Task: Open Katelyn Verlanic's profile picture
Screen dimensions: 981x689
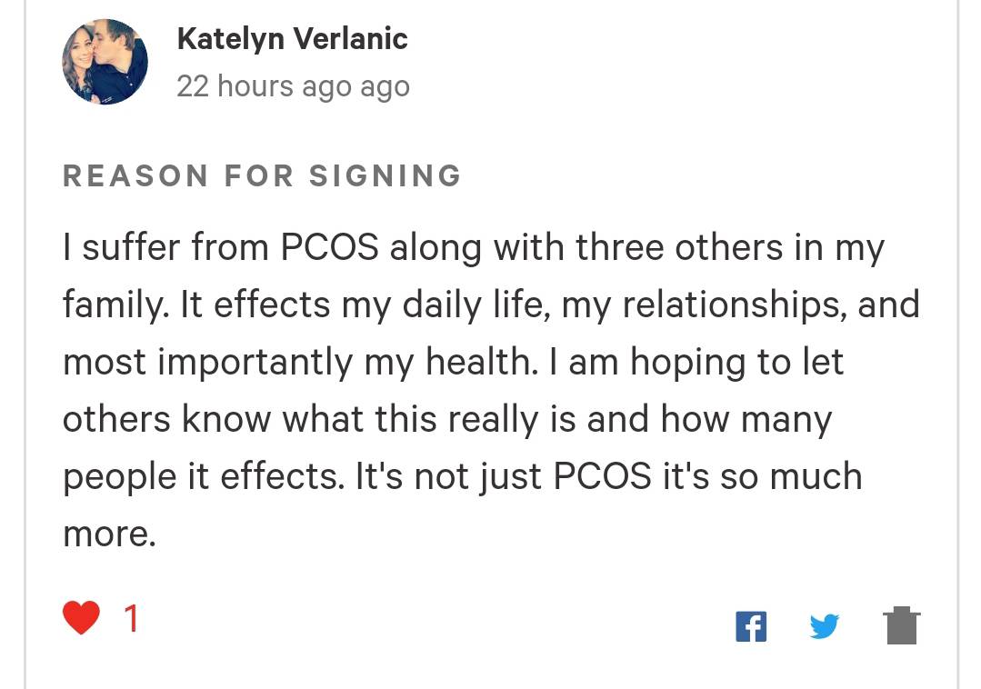Action: pyautogui.click(x=105, y=61)
